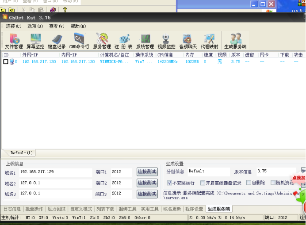The height and width of the screenshot is (225, 306).
Task: Click the refresh folder icon in background toolbar
Action: [x=11, y=10]
